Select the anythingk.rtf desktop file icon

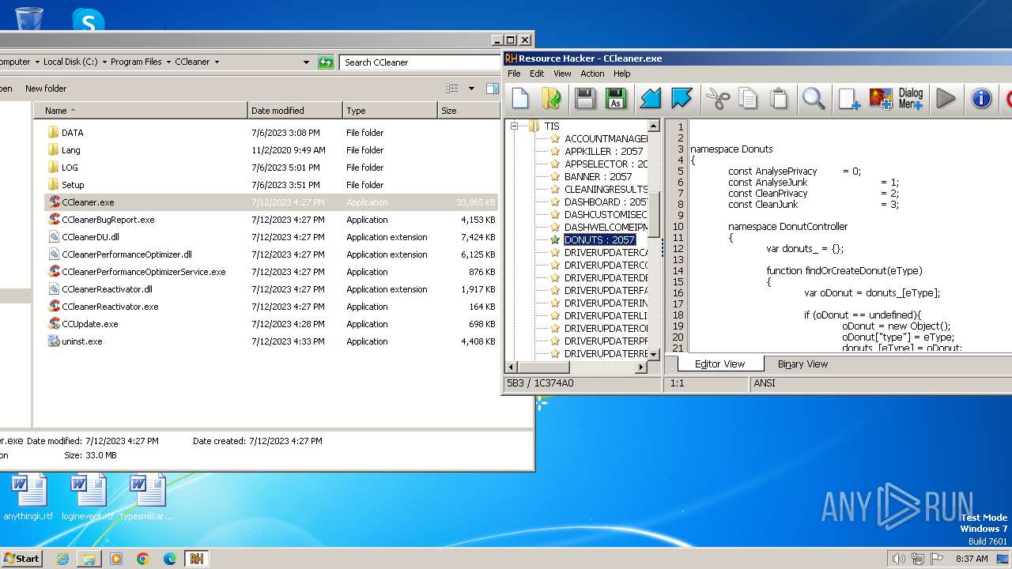tap(28, 497)
